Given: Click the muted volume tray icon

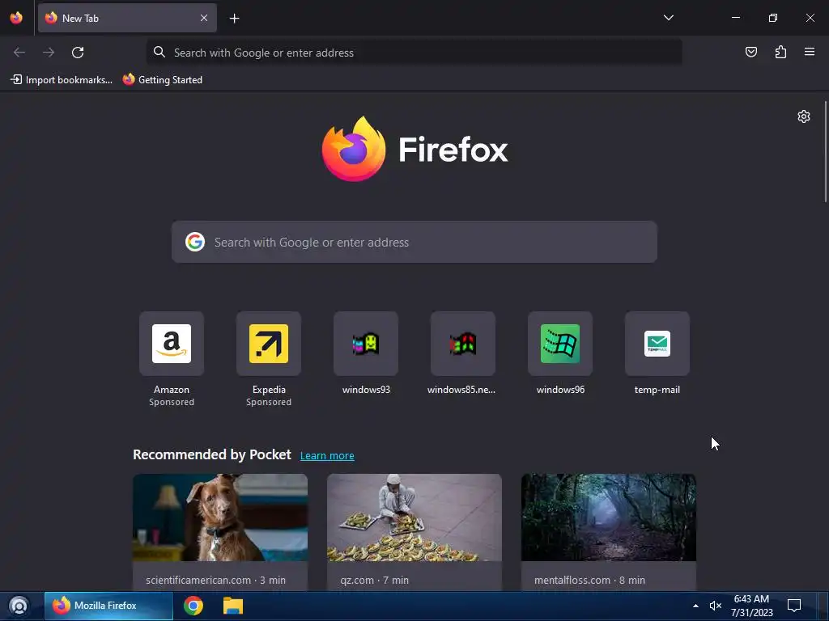Looking at the screenshot, I should click(x=716, y=606).
